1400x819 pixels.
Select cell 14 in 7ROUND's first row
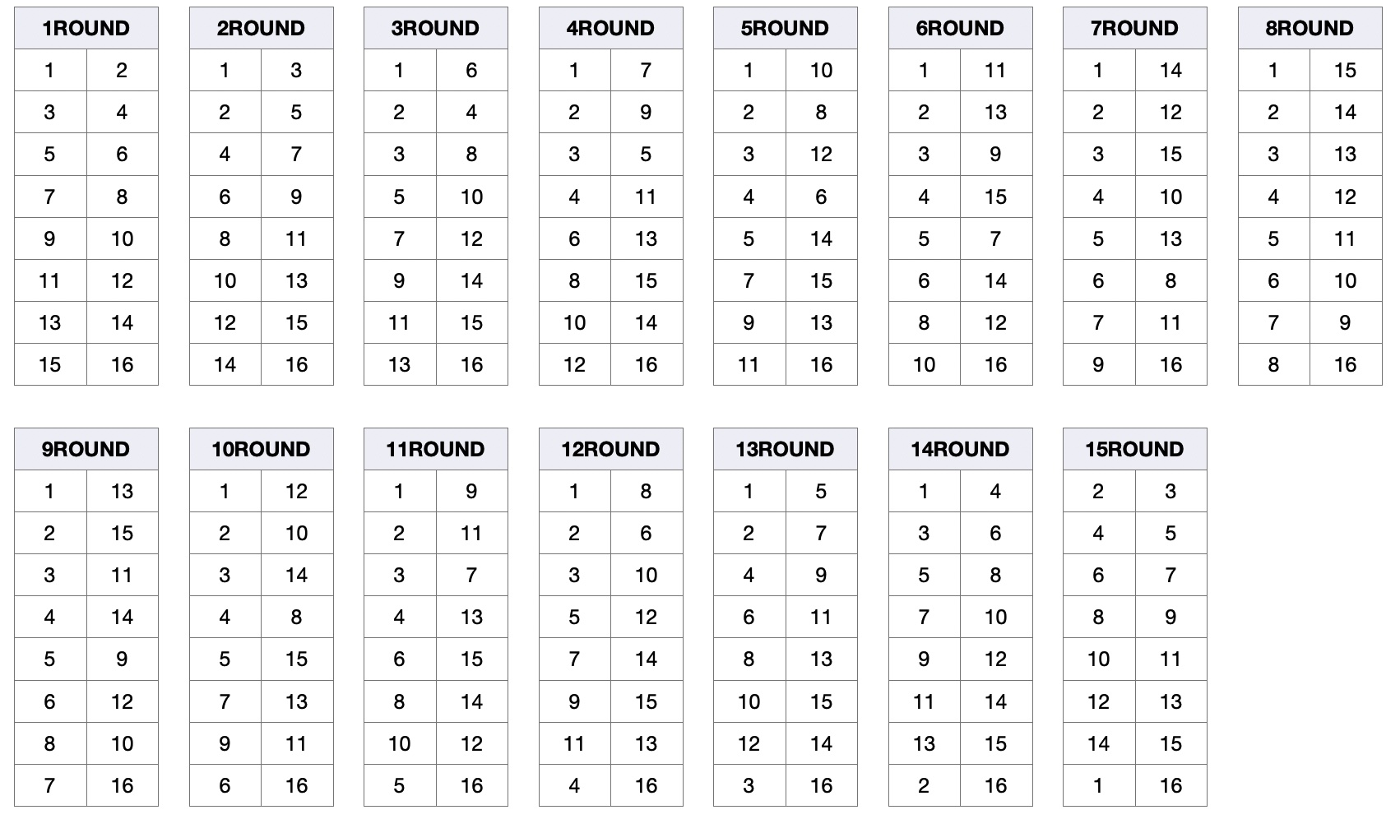click(1171, 70)
